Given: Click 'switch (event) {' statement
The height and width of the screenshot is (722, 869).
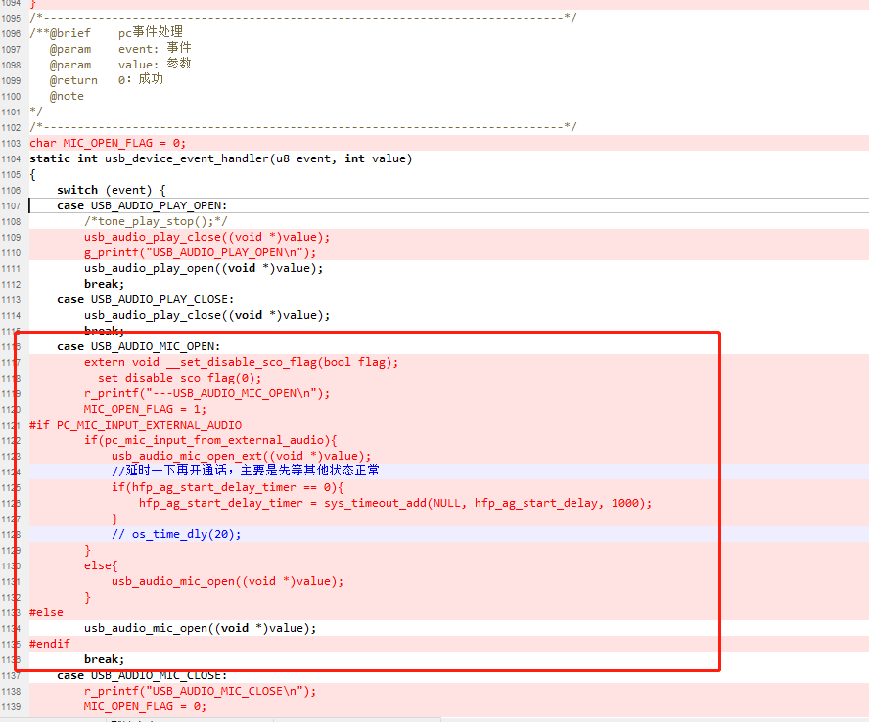Looking at the screenshot, I should point(111,190).
